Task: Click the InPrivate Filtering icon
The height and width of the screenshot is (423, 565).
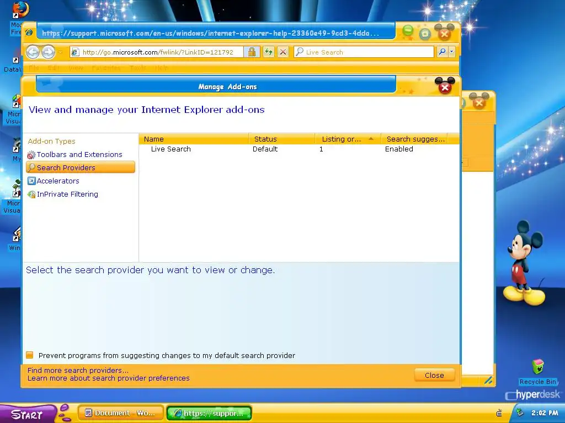Action: click(x=31, y=194)
